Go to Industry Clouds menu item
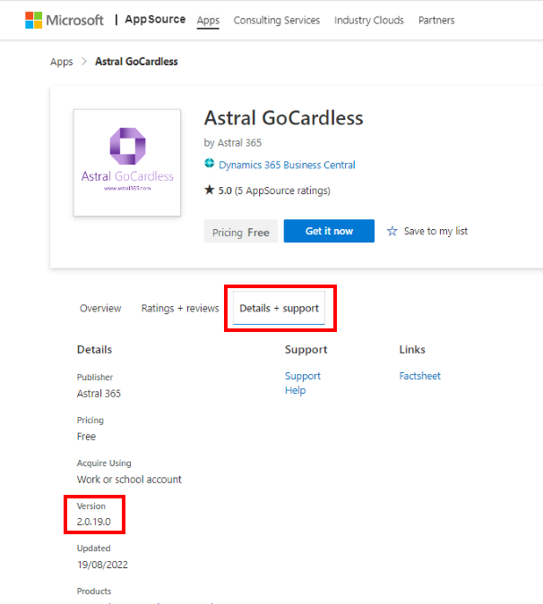543x604 pixels. (x=368, y=21)
